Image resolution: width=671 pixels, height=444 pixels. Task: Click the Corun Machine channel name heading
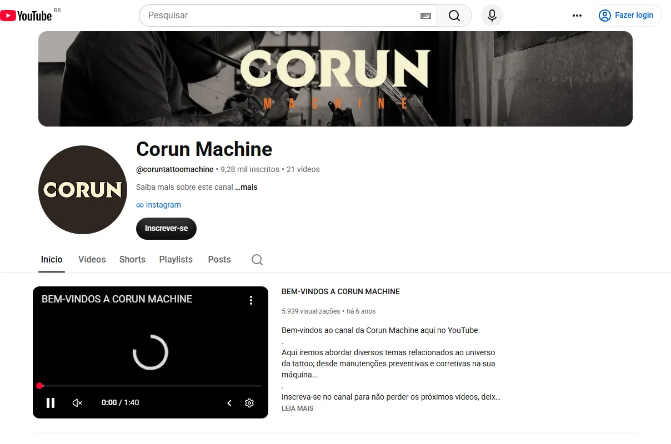click(x=204, y=149)
